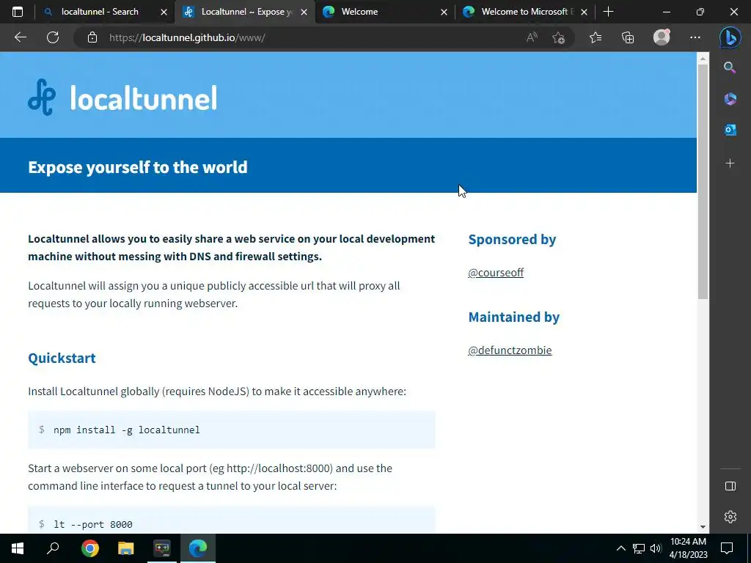Viewport: 751px width, 563px height.
Task: Click the page vertical scrollbar thumb
Action: coord(703,182)
